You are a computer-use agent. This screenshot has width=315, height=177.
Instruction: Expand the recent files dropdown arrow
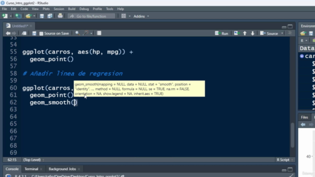coord(34,16)
